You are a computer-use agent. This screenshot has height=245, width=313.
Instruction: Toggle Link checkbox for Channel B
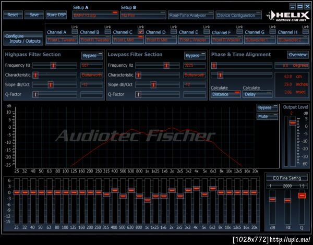click(108, 31)
